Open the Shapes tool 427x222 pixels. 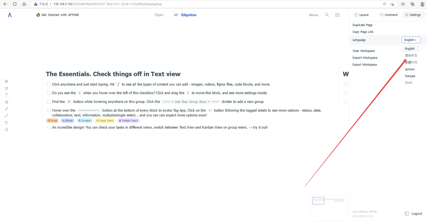[x=7, y=102]
